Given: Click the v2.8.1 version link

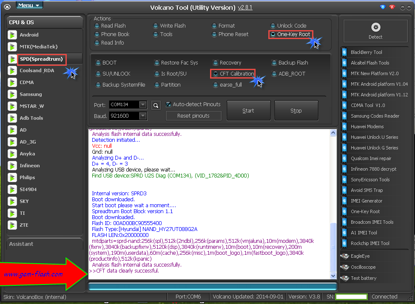Looking at the screenshot, I should coord(245,8).
